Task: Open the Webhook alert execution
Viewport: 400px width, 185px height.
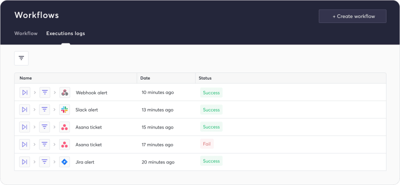Action: click(x=92, y=93)
